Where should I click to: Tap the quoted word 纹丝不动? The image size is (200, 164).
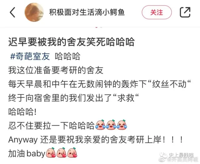click(169, 84)
